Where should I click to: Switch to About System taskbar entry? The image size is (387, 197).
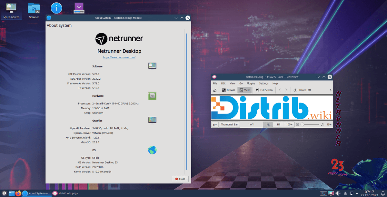coord(36,193)
